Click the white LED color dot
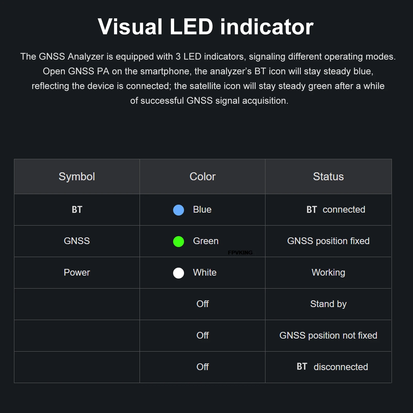This screenshot has height=413, width=413. pyautogui.click(x=179, y=273)
